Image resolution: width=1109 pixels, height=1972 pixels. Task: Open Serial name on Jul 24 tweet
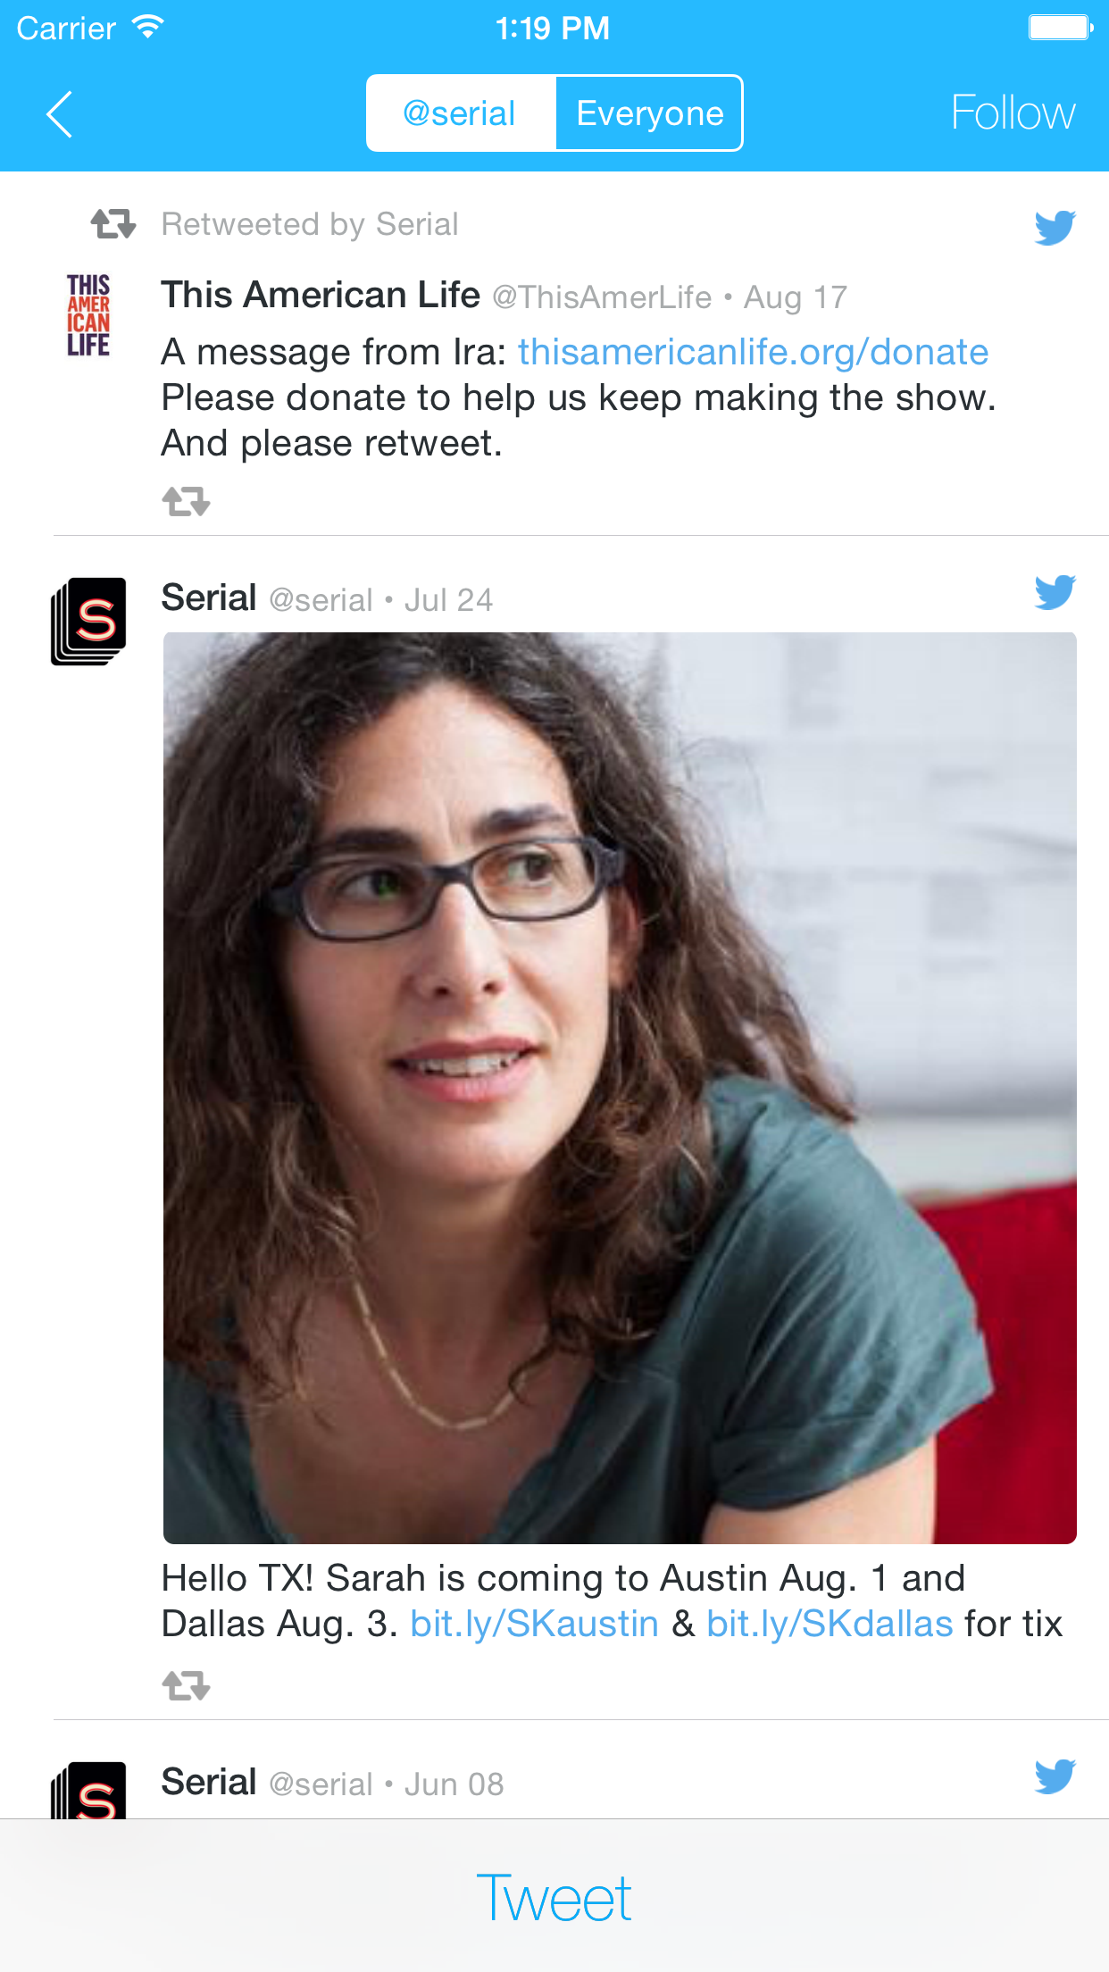[x=209, y=597]
